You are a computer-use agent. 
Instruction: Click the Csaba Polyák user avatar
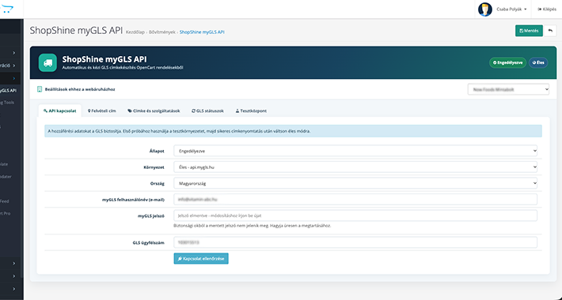(x=485, y=9)
